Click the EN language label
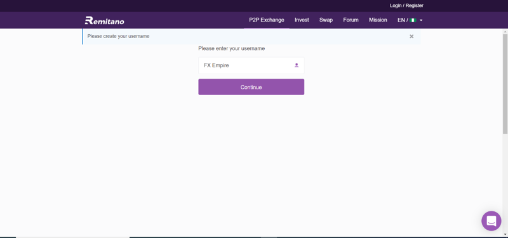This screenshot has width=508, height=238. 401,20
